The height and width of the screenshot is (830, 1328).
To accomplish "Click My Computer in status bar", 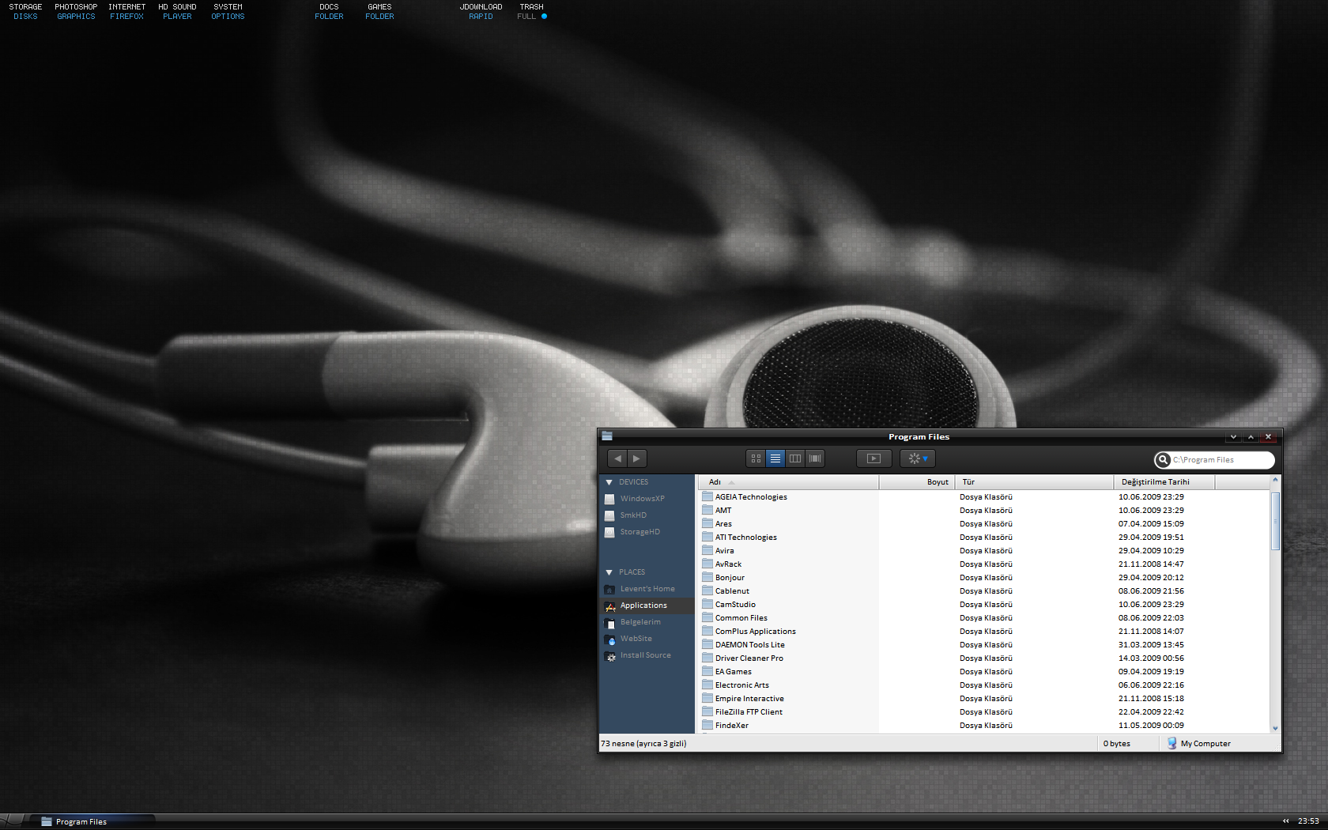I will 1198,744.
